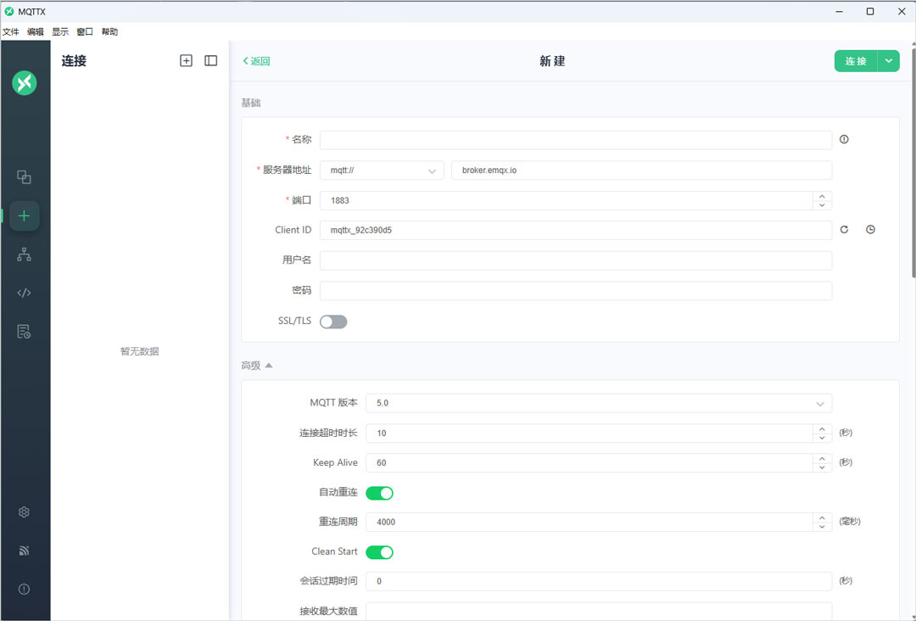Viewport: 916px width, 621px height.
Task: Maximize the MQTTX window
Action: [870, 11]
